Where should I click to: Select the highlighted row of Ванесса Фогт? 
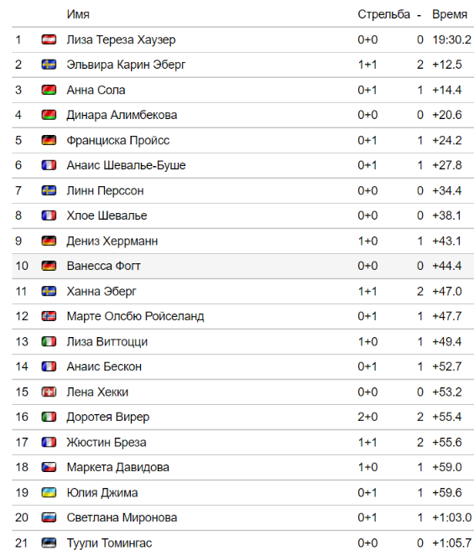coord(243,266)
